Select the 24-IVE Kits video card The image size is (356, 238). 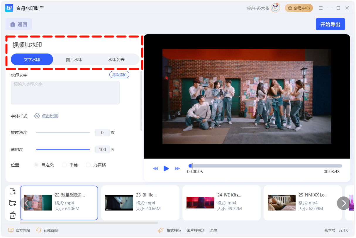(x=221, y=203)
